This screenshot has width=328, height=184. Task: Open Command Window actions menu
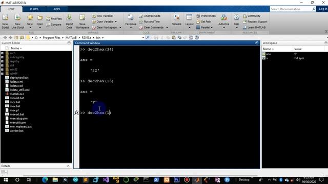257,43
